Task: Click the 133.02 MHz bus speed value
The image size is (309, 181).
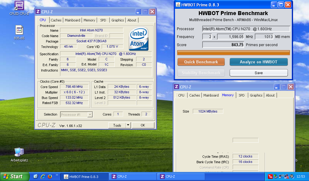Action: point(74,97)
